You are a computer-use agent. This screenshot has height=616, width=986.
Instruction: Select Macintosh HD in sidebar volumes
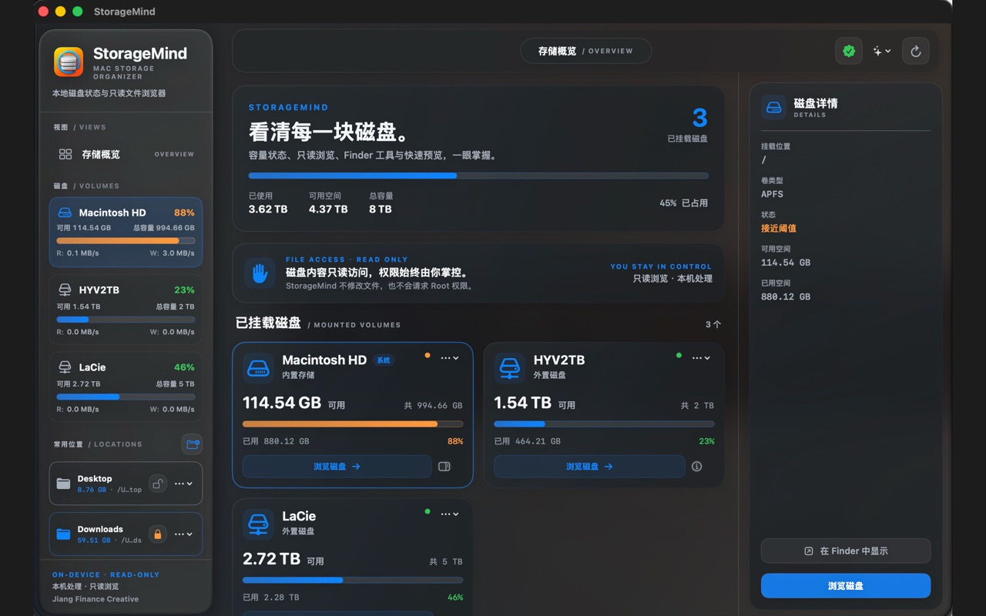[126, 232]
